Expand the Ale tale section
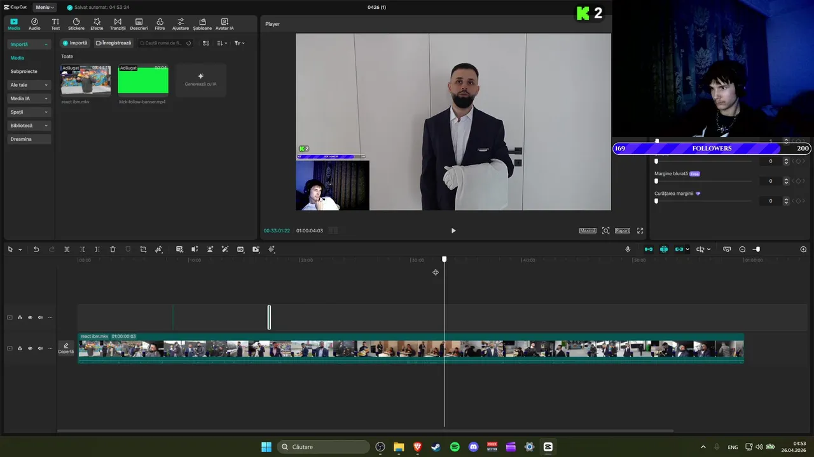The height and width of the screenshot is (457, 814). [x=29, y=84]
